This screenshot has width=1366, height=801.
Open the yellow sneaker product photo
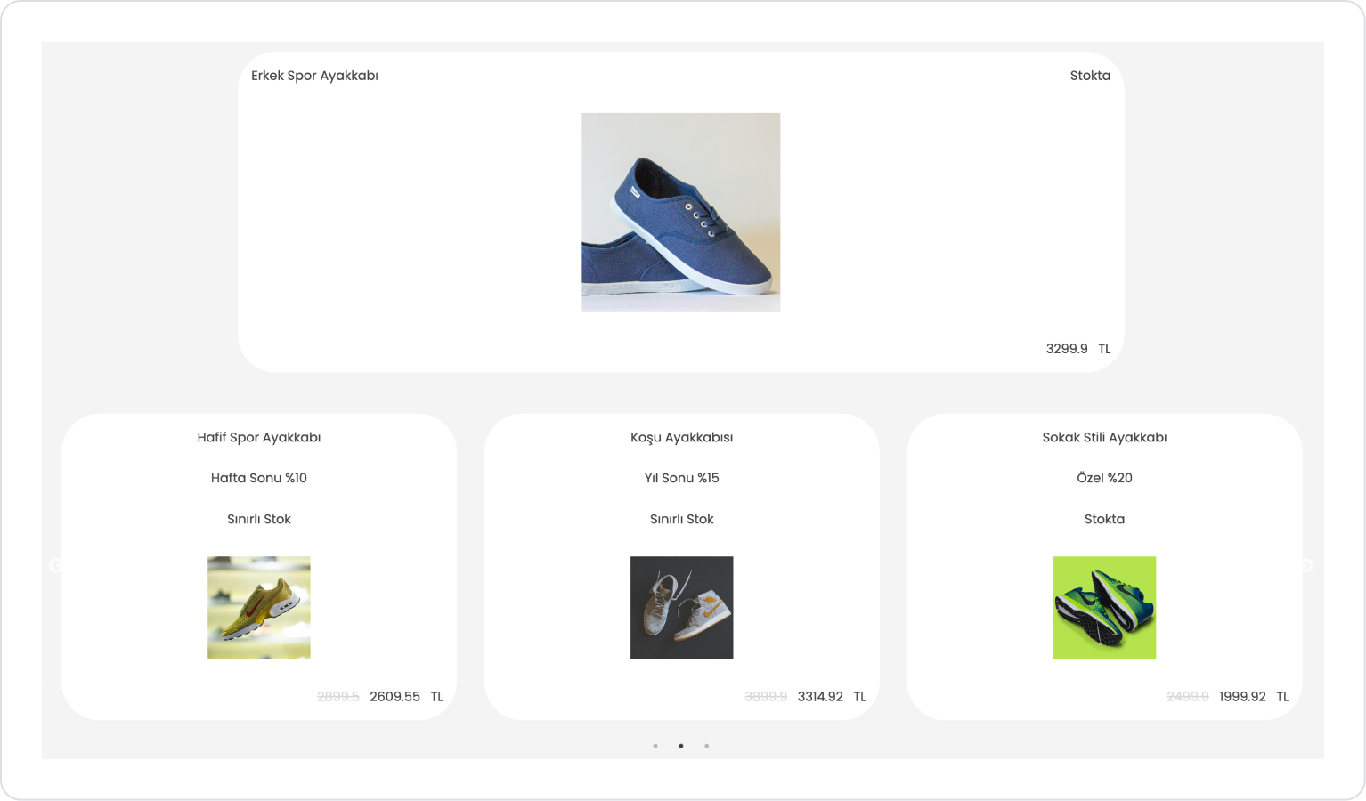(259, 608)
